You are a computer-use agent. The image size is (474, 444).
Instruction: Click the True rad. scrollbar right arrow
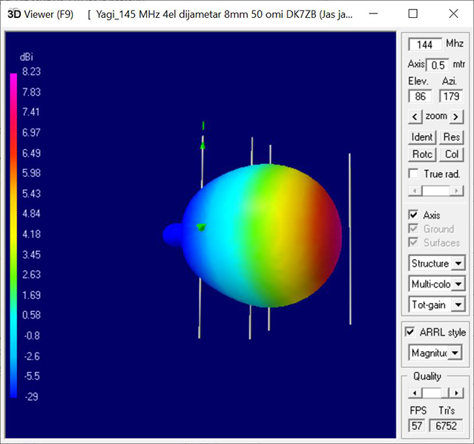point(458,191)
